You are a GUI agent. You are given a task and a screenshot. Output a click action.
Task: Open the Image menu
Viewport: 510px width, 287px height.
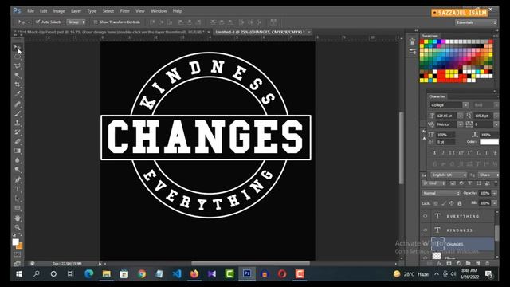59,10
